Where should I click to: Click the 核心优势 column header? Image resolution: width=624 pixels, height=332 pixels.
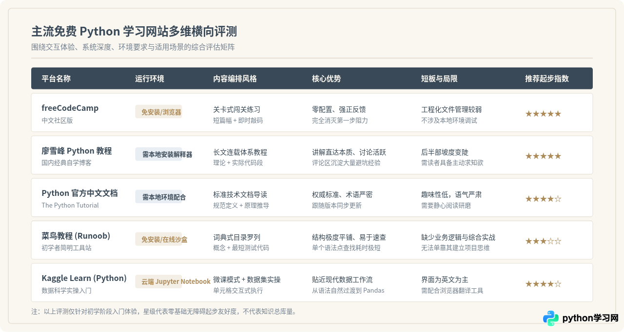point(327,79)
